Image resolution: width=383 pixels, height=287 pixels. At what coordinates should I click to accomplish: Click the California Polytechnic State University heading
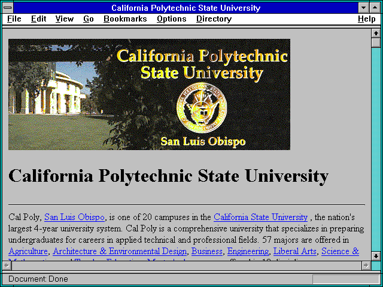tap(168, 176)
